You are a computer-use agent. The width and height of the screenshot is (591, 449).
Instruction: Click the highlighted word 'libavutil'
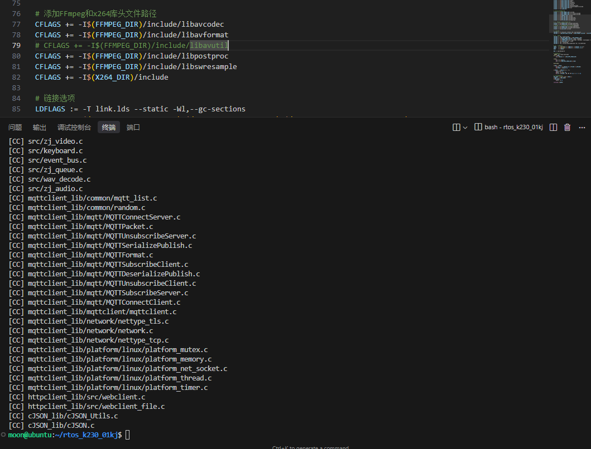(209, 45)
